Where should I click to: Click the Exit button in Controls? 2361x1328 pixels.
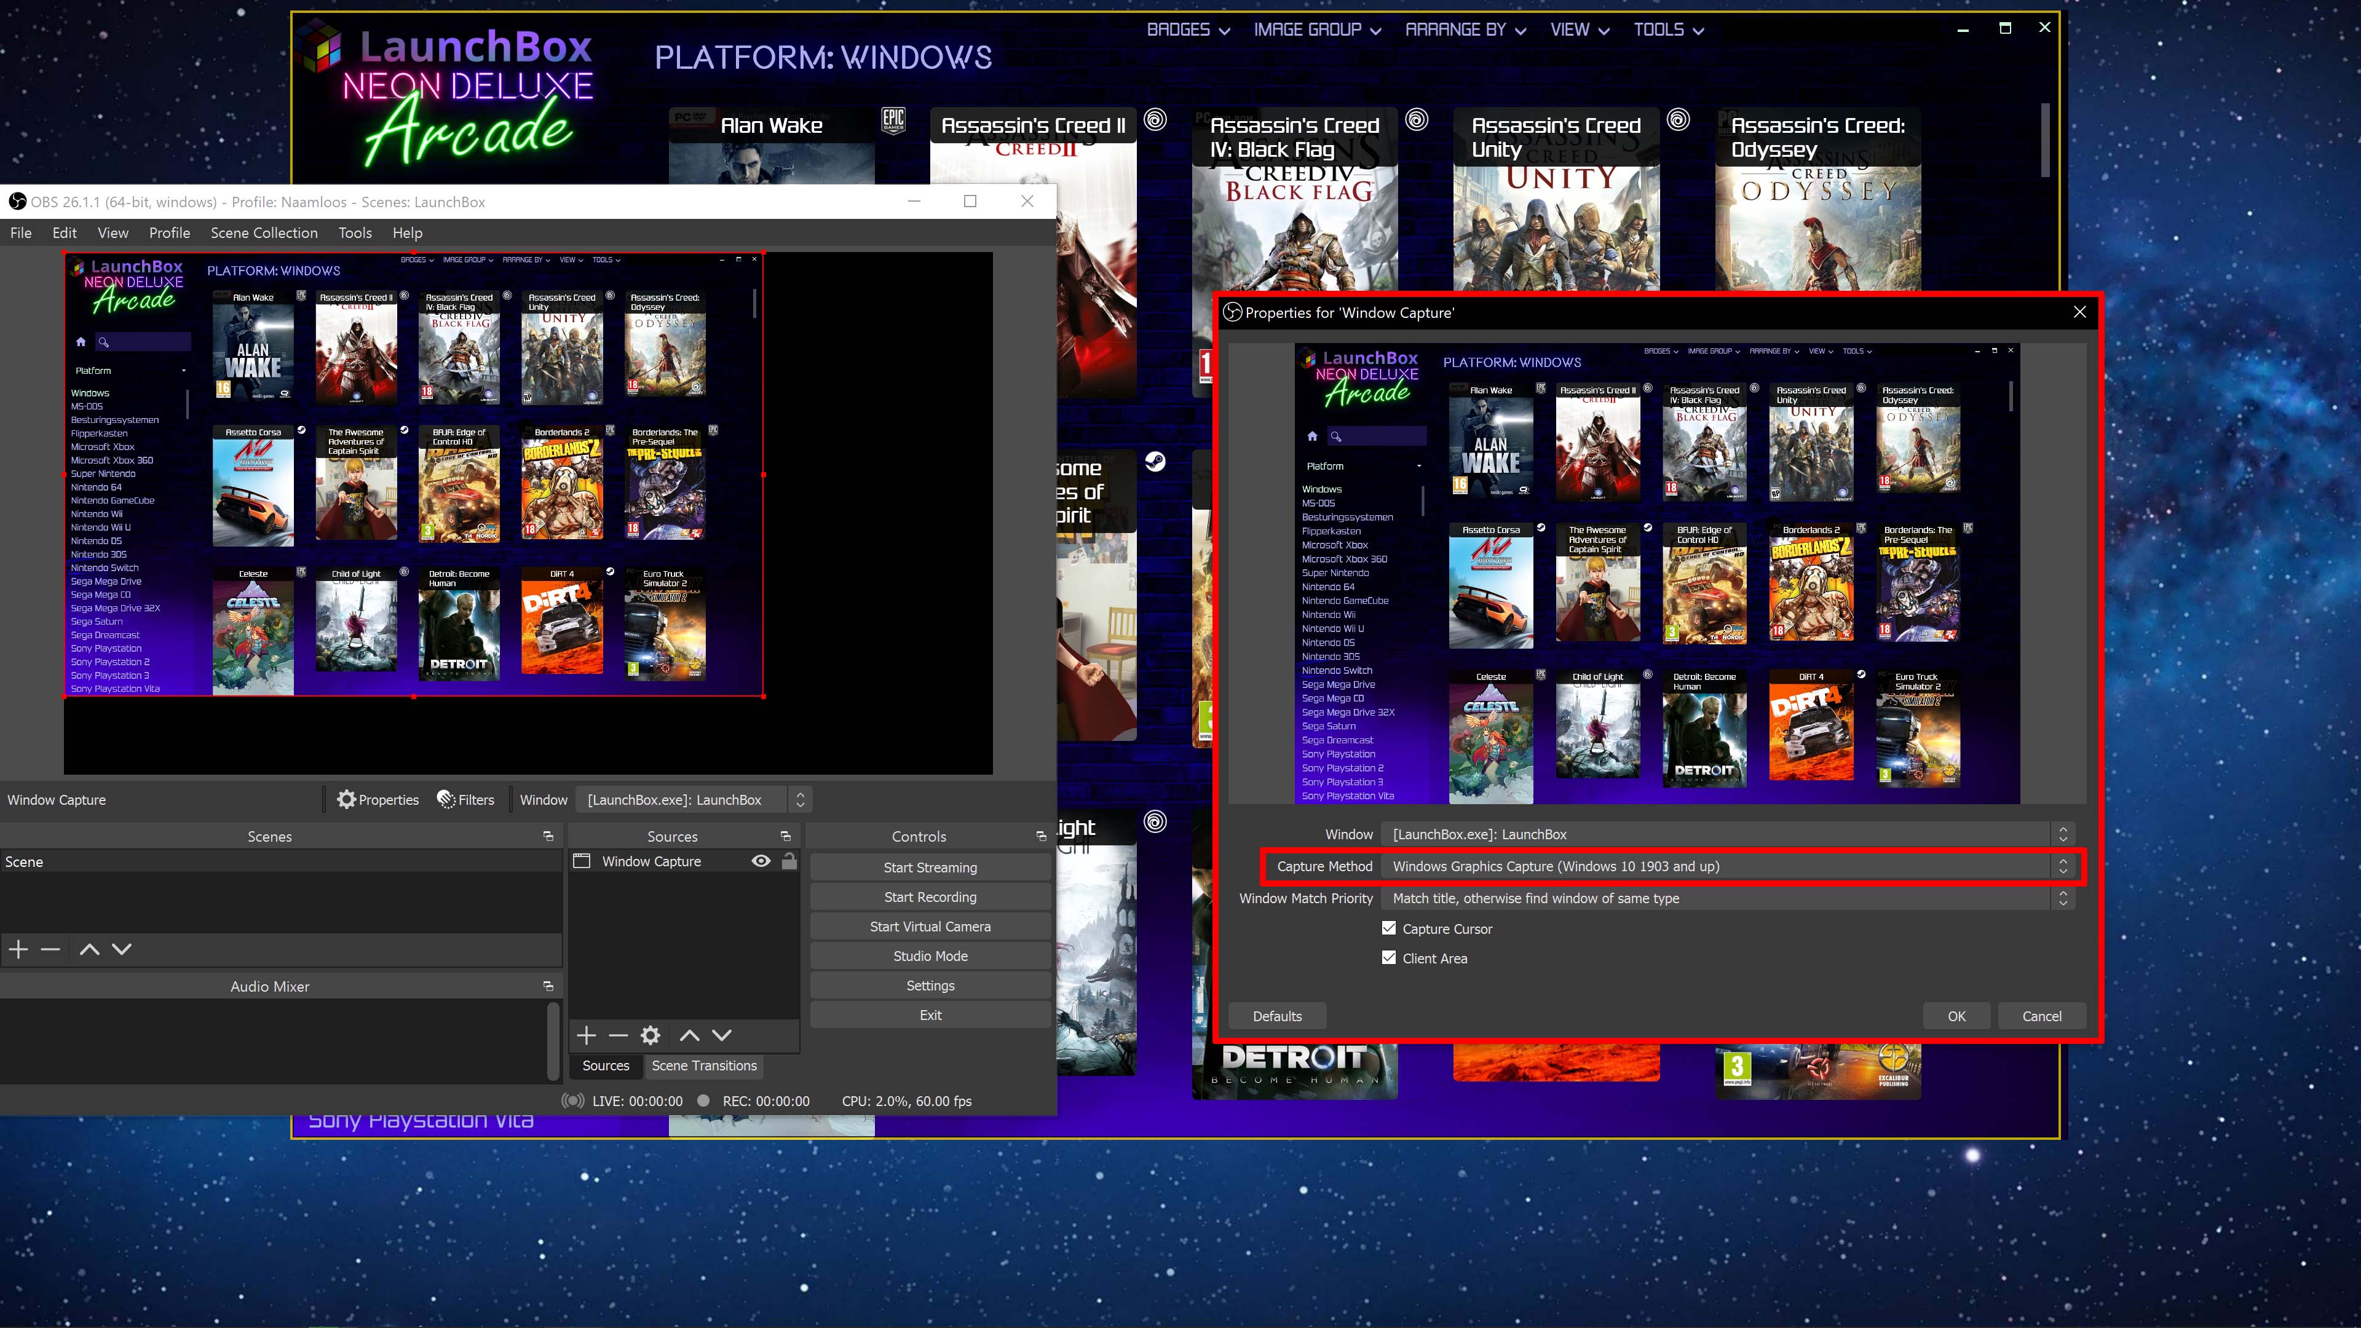pos(930,1016)
